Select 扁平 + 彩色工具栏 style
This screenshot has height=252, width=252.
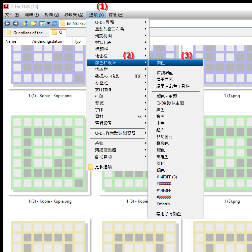coord(175,86)
